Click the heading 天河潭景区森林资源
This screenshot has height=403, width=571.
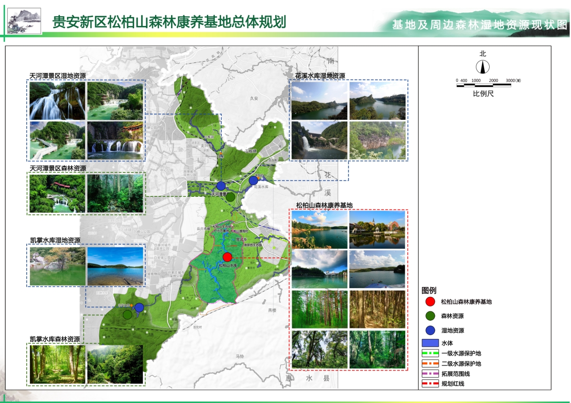pyautogui.click(x=58, y=168)
